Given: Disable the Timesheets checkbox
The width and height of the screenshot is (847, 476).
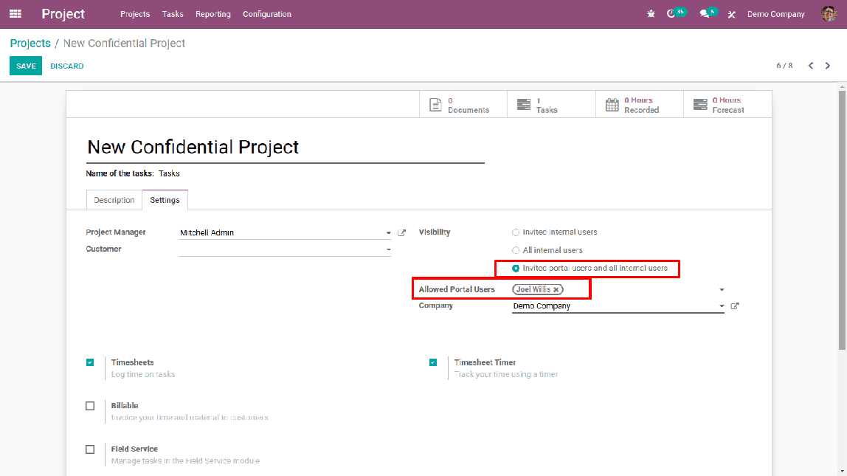Looking at the screenshot, I should tap(90, 362).
